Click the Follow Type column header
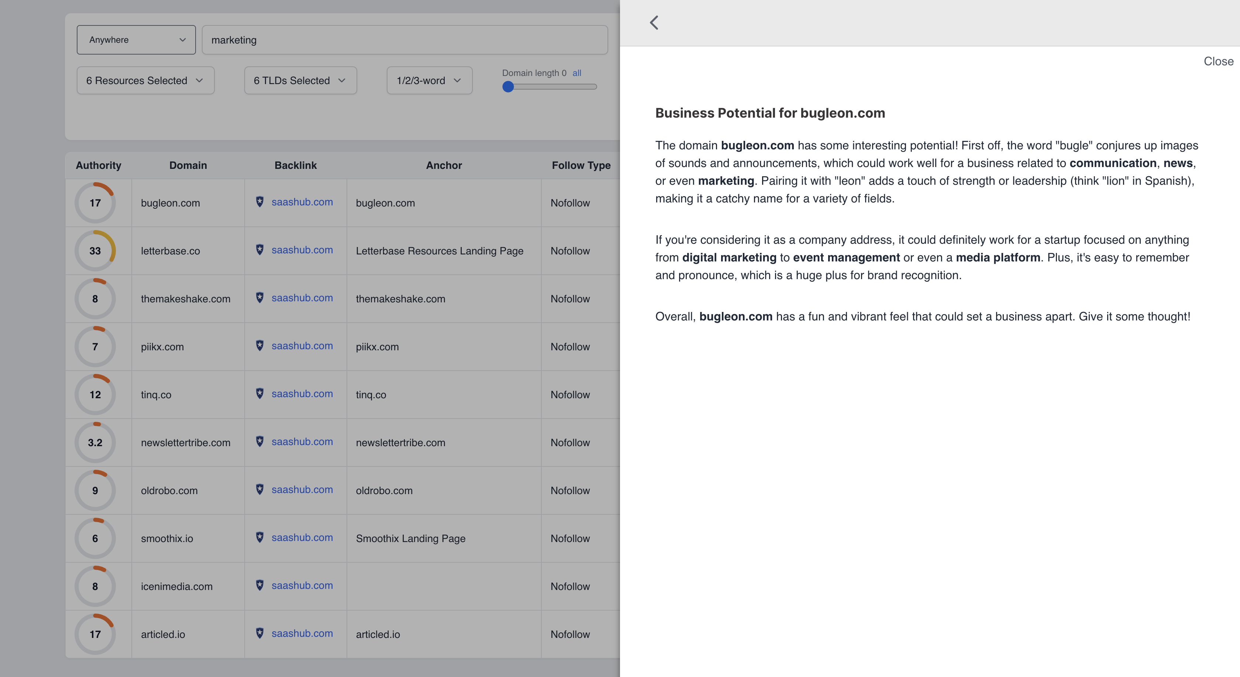This screenshot has width=1240, height=677. tap(581, 166)
